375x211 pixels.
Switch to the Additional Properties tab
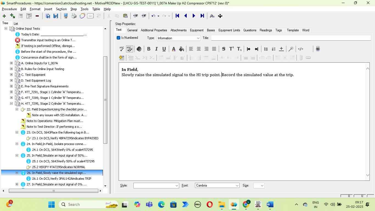(x=154, y=30)
